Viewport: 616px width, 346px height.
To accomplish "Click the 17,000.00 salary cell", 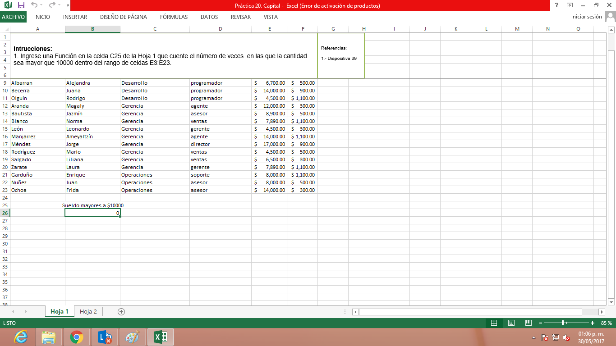I will [270, 144].
